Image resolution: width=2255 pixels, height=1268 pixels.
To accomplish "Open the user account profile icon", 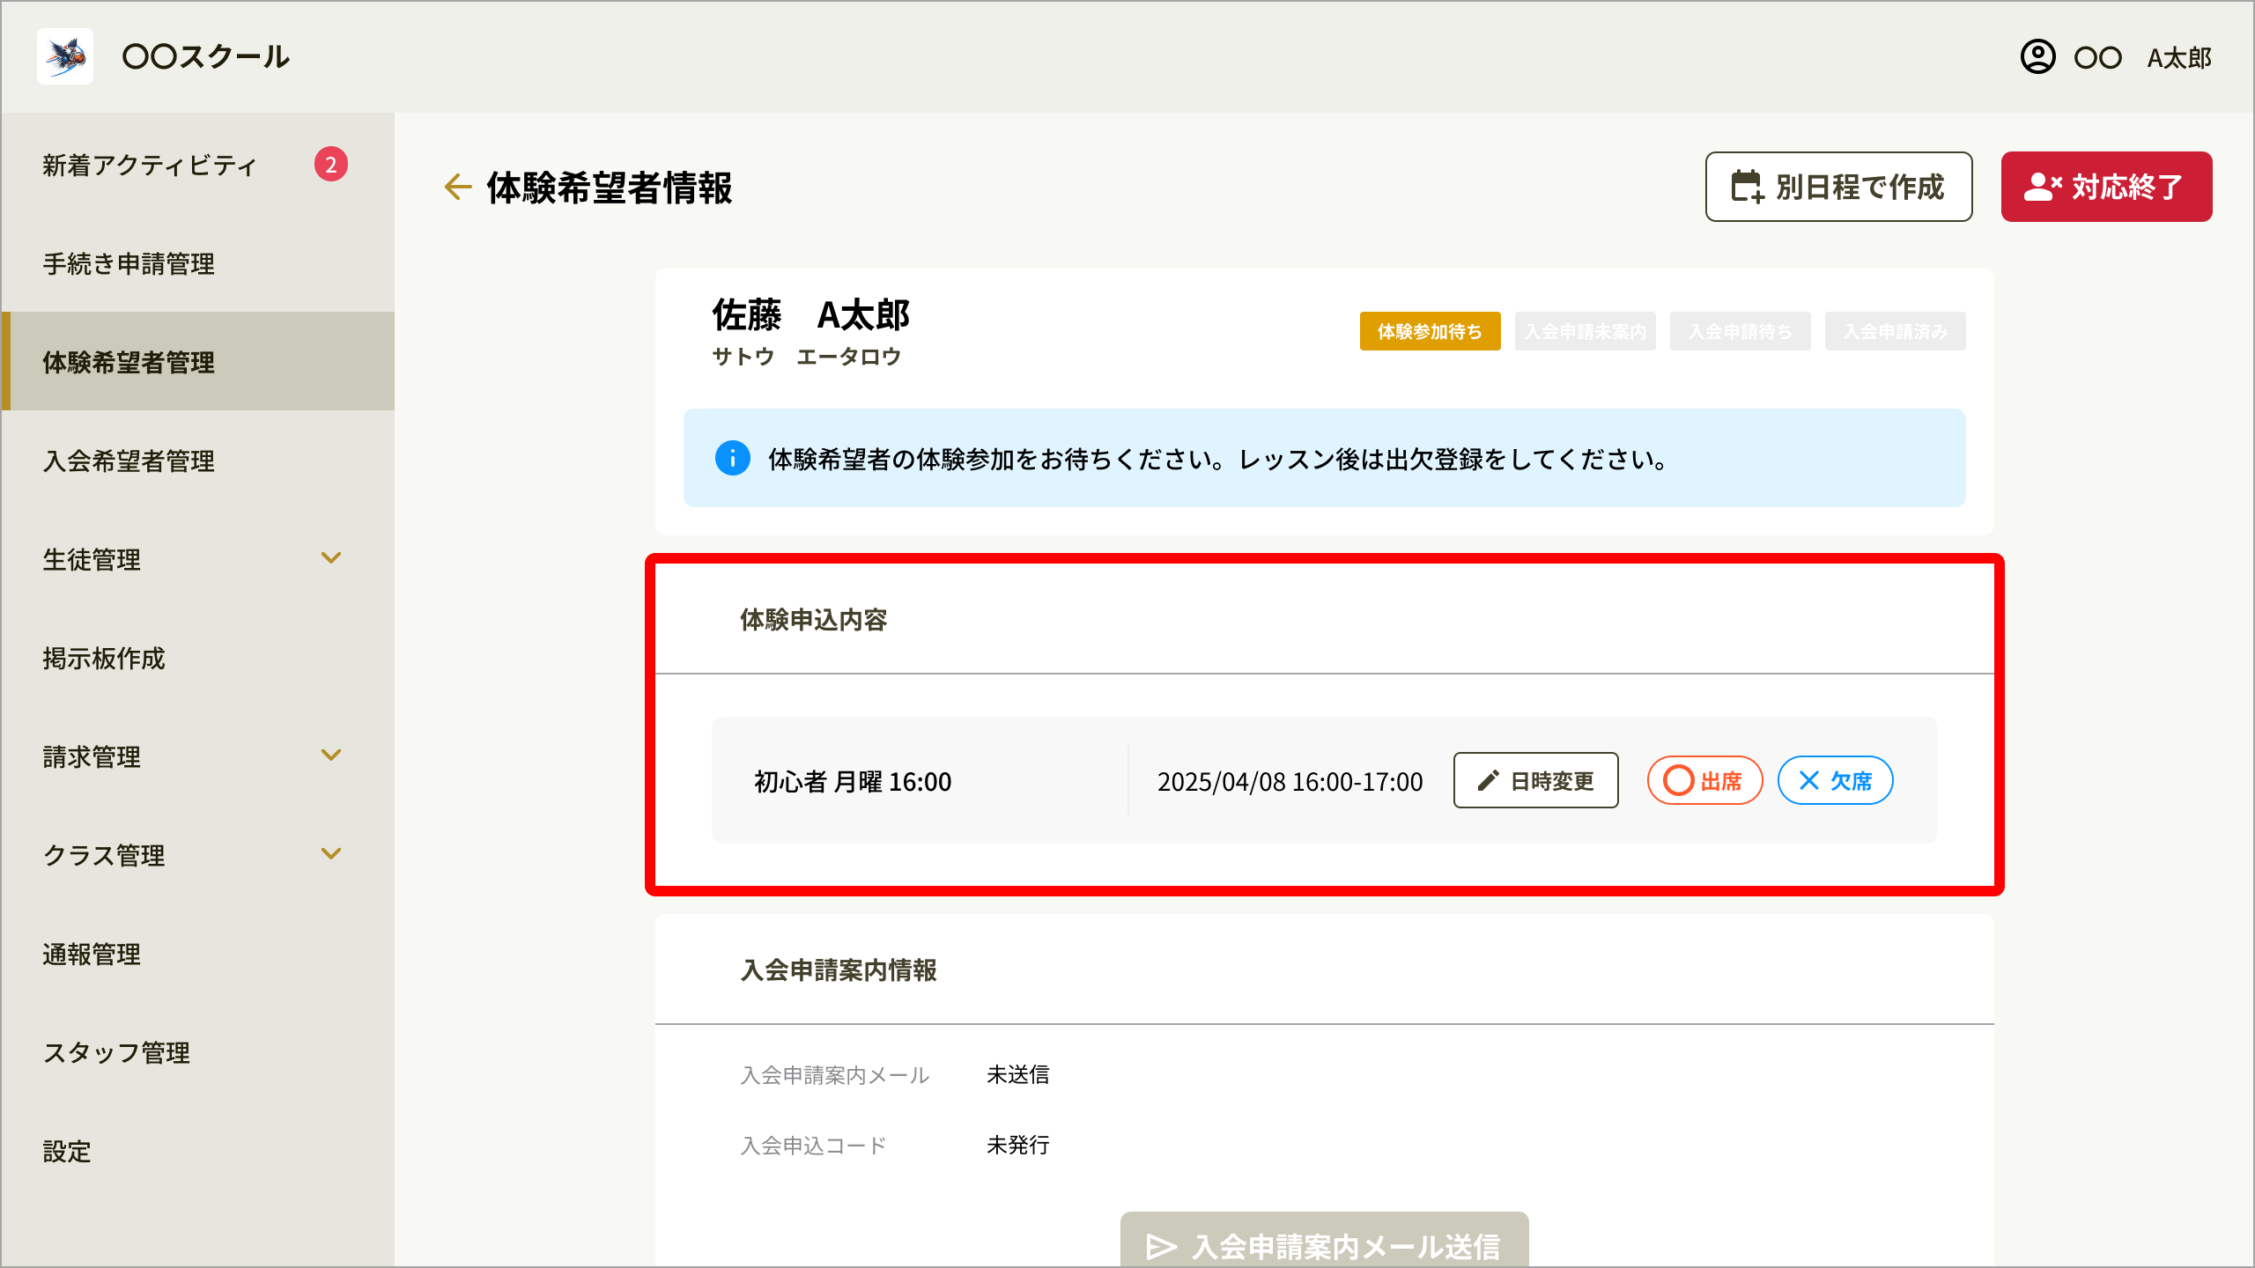I will point(2037,57).
